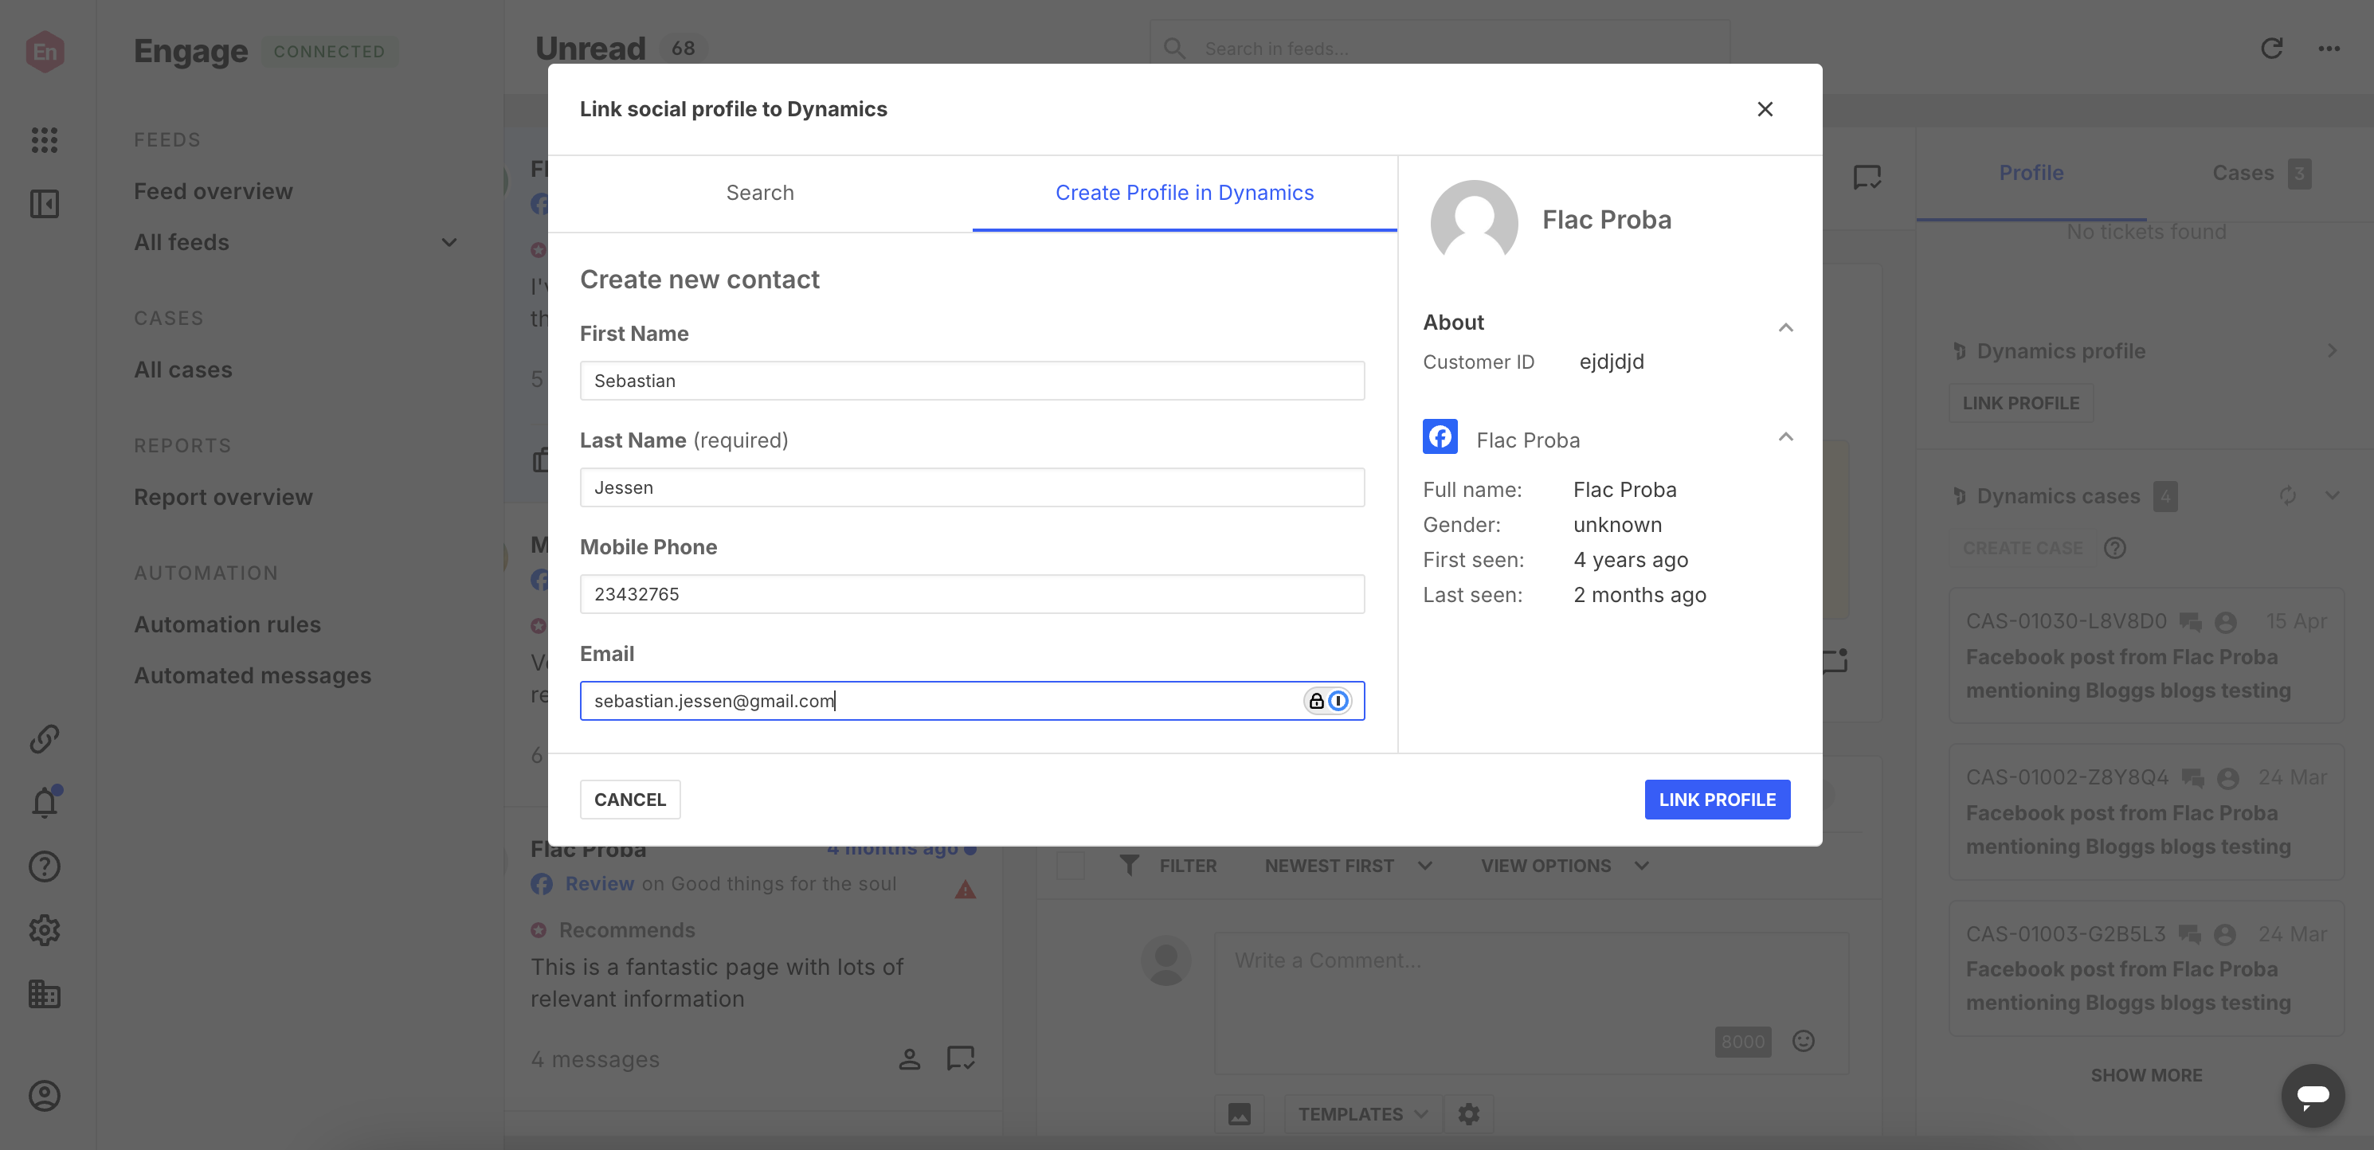2374x1150 pixels.
Task: Collapse the About section
Action: coord(1785,327)
